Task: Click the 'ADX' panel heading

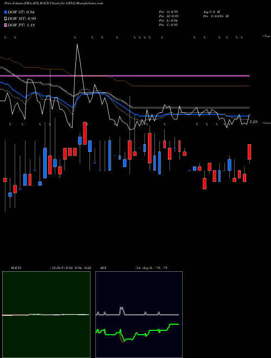Action: [104, 268]
